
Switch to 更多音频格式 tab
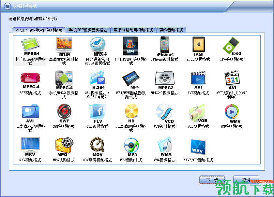pyautogui.click(x=171, y=30)
